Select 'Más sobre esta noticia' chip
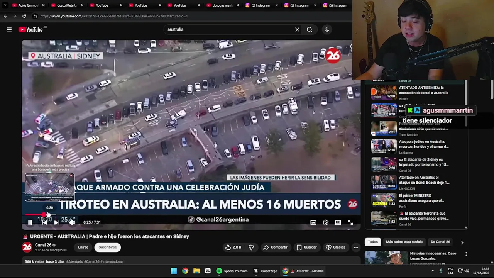Screen dimensions: 494x278 click(x=404, y=242)
